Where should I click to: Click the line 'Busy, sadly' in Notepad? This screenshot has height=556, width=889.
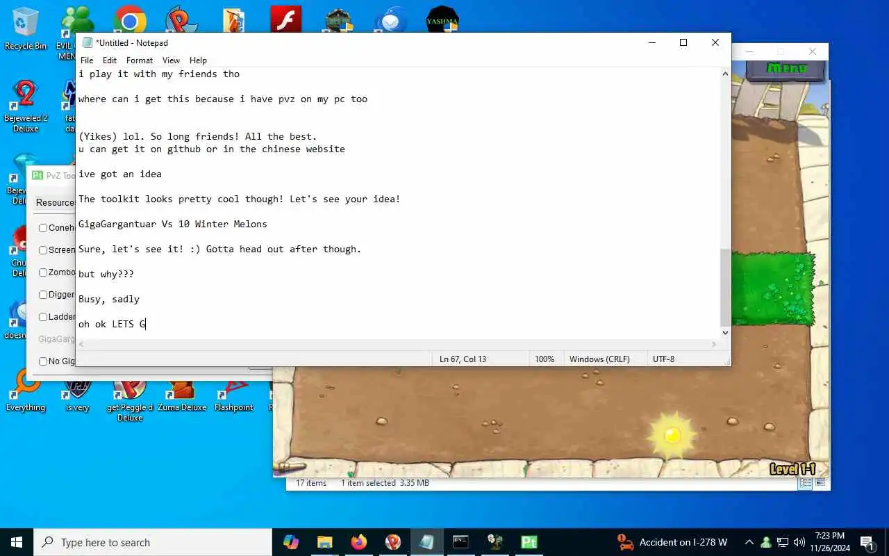tap(109, 299)
